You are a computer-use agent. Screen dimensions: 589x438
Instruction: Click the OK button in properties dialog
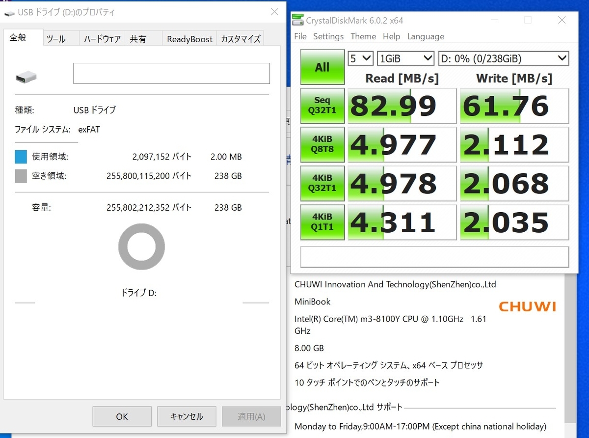[x=122, y=416]
